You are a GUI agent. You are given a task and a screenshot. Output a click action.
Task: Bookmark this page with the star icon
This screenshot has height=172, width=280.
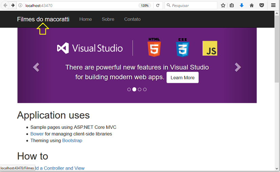pos(223,5)
